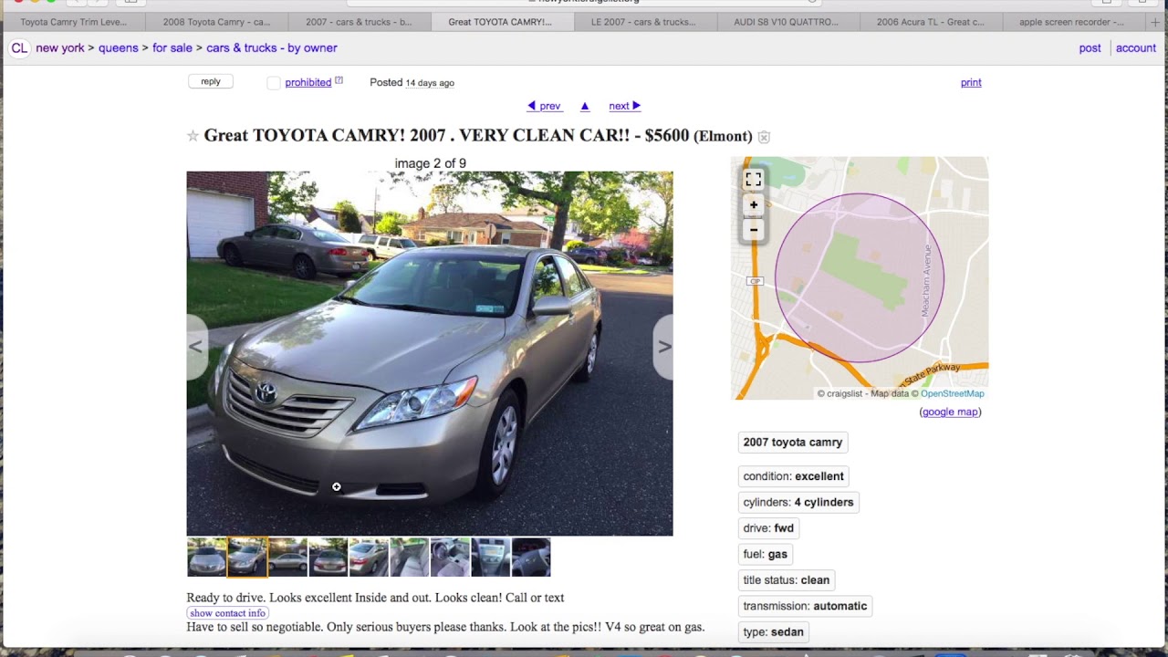
Task: Switch to the AUDI S8 V10 QUATTRO tab
Action: pos(786,22)
